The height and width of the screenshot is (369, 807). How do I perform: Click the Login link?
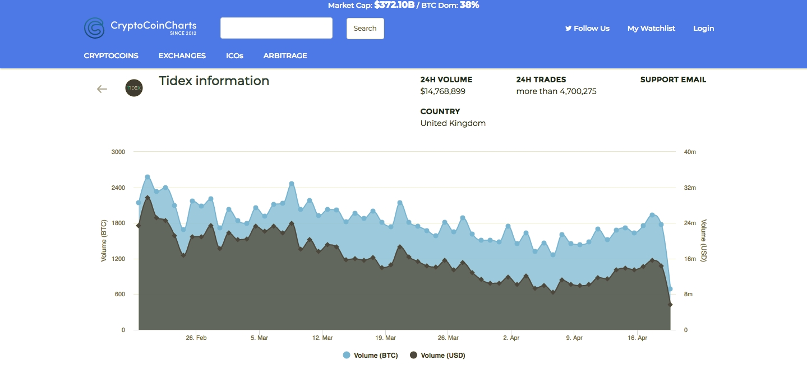[x=703, y=28]
